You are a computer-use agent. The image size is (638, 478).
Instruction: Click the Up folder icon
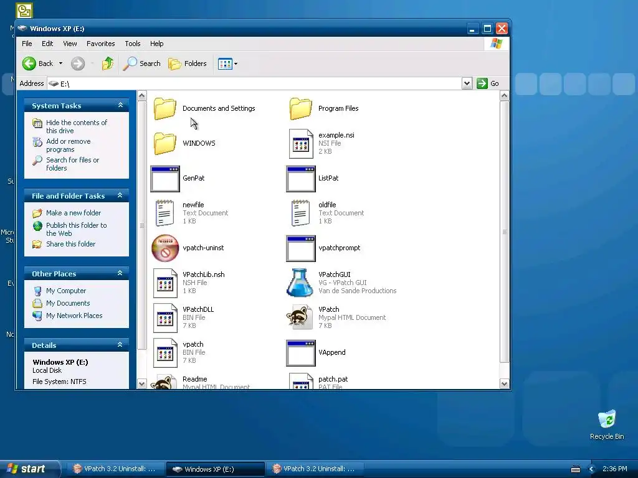108,63
